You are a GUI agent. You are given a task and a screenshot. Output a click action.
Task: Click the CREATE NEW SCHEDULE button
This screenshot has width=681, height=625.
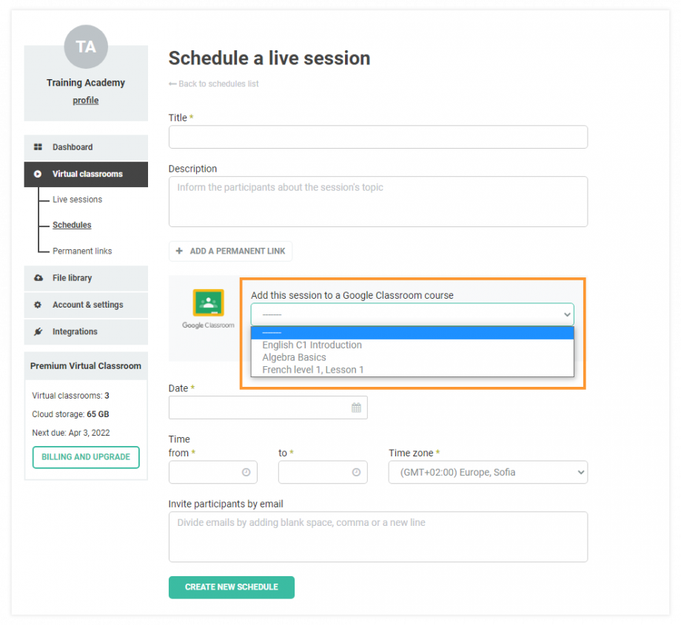tap(231, 587)
